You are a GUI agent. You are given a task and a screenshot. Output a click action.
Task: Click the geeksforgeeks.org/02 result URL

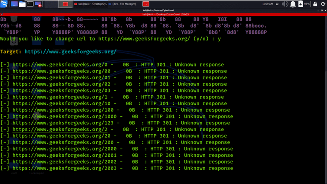click(61, 84)
